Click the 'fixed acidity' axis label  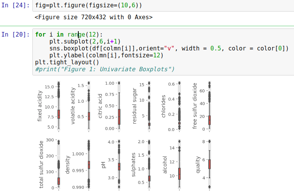(x=40, y=106)
